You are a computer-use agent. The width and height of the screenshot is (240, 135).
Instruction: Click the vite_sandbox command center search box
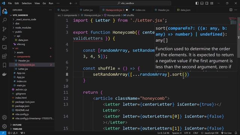pos(125,3)
